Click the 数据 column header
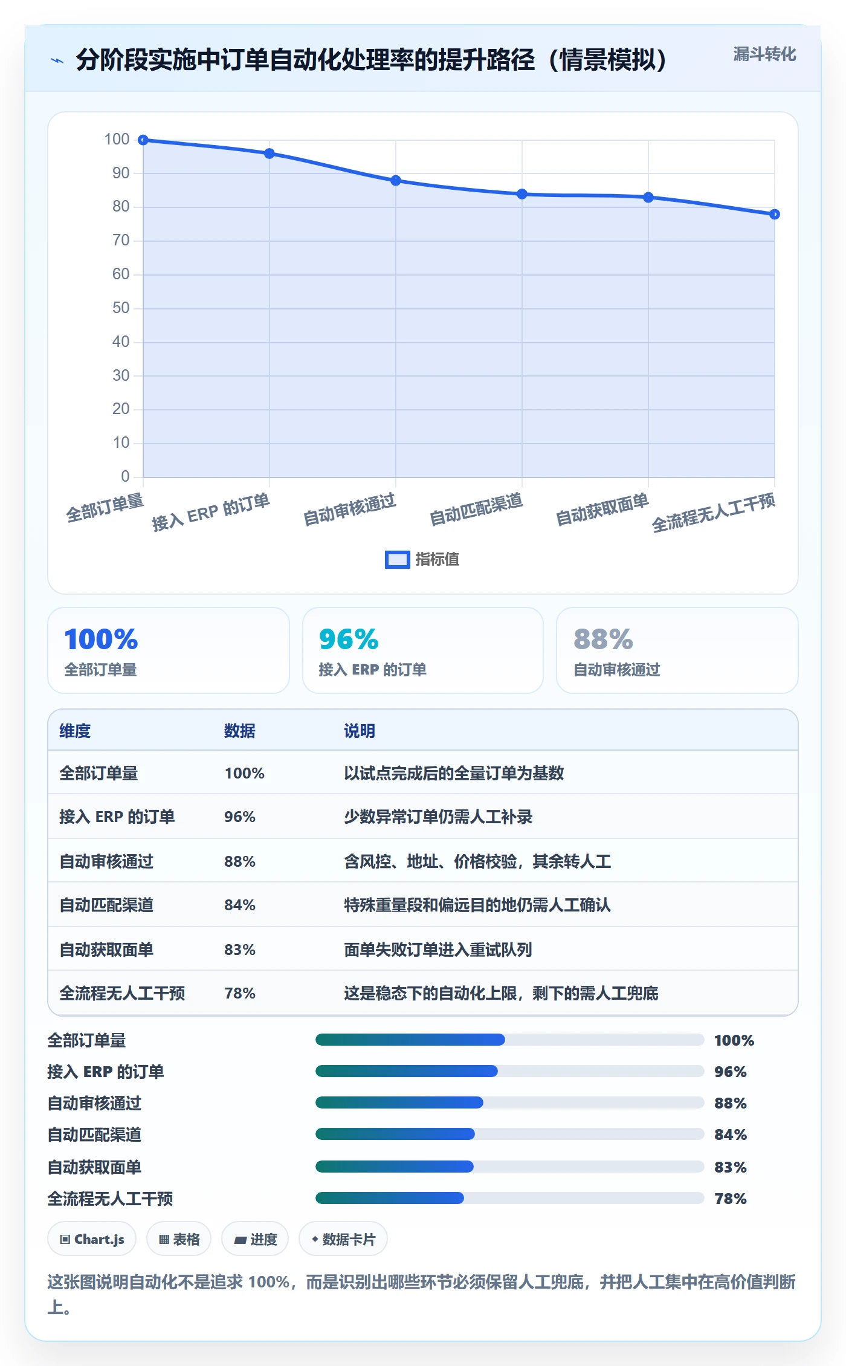 point(240,731)
